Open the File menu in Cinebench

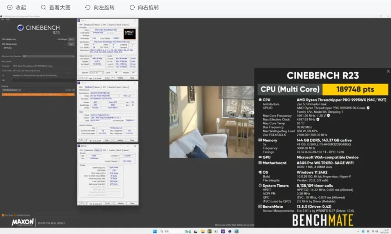tap(2, 20)
